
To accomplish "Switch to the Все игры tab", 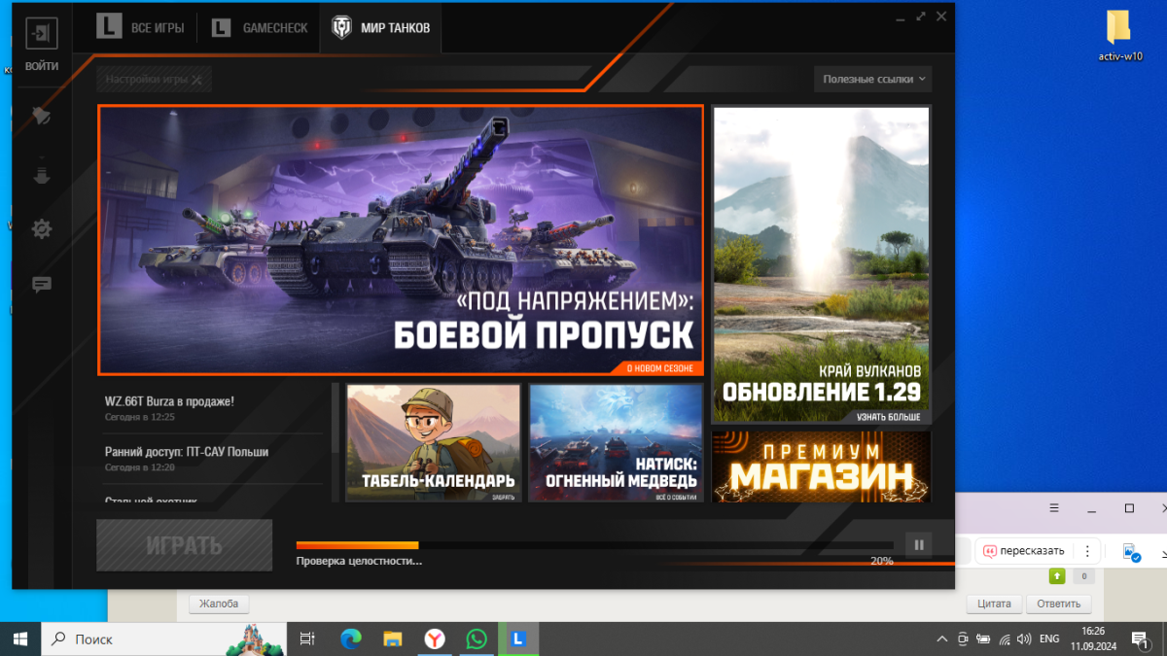I will [142, 28].
